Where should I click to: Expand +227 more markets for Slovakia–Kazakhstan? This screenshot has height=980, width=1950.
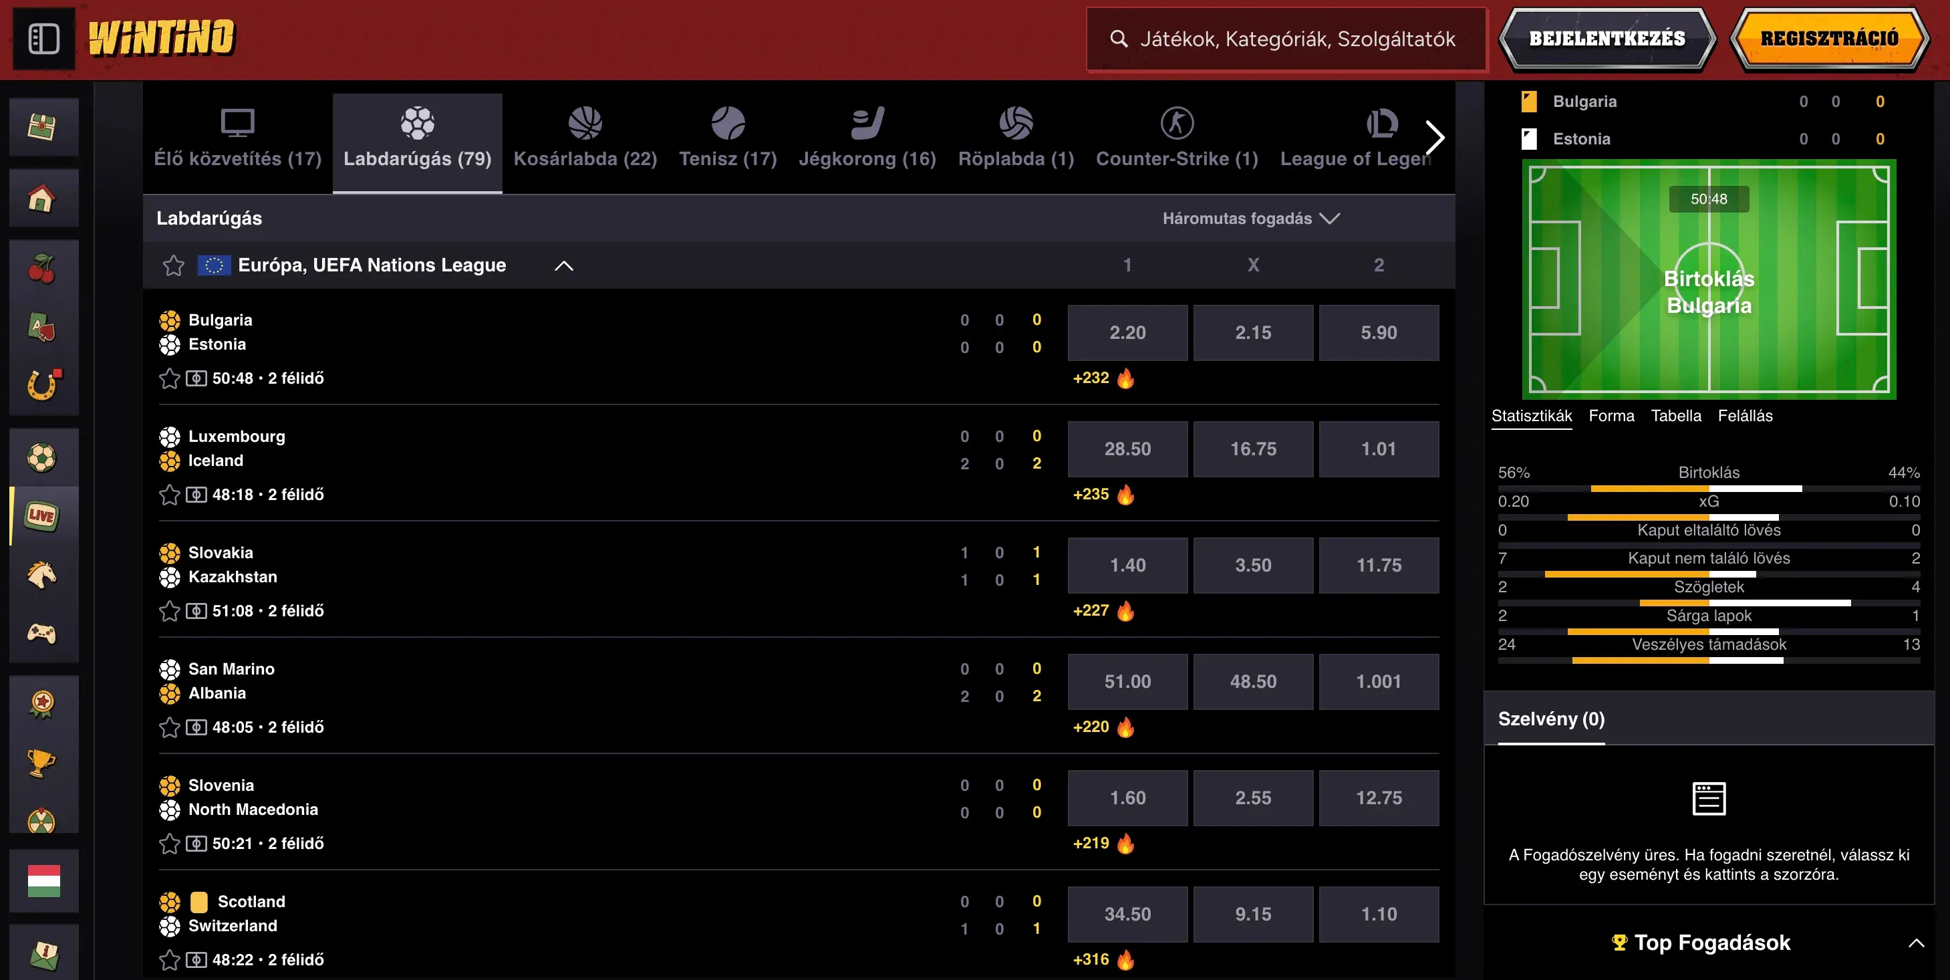pyautogui.click(x=1103, y=610)
